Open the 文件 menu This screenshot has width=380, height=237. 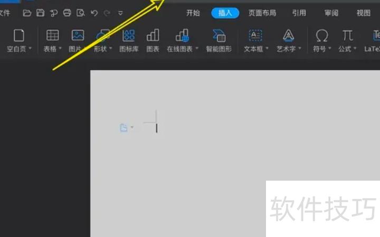click(5, 13)
